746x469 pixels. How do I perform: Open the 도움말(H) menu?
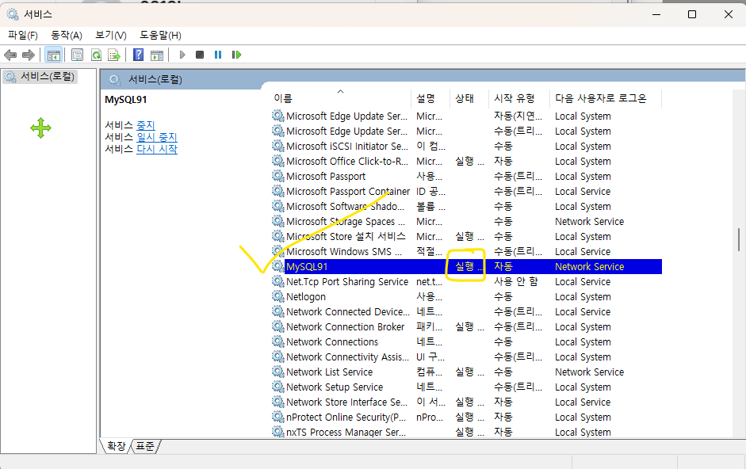160,35
